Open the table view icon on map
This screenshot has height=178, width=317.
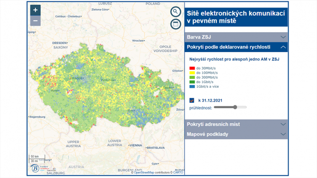[176, 24]
